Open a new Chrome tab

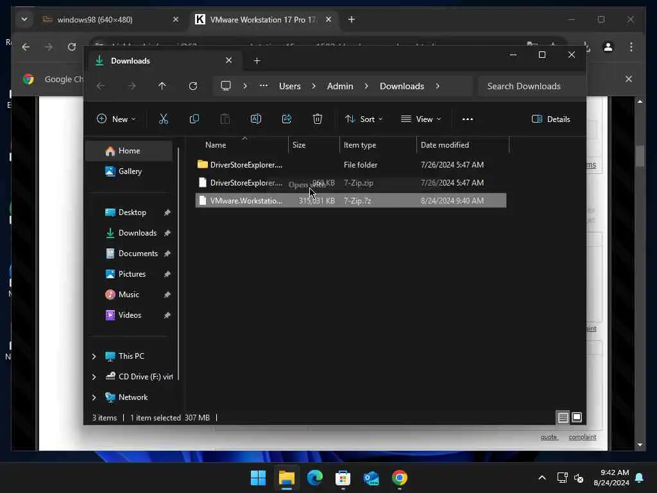click(x=352, y=19)
